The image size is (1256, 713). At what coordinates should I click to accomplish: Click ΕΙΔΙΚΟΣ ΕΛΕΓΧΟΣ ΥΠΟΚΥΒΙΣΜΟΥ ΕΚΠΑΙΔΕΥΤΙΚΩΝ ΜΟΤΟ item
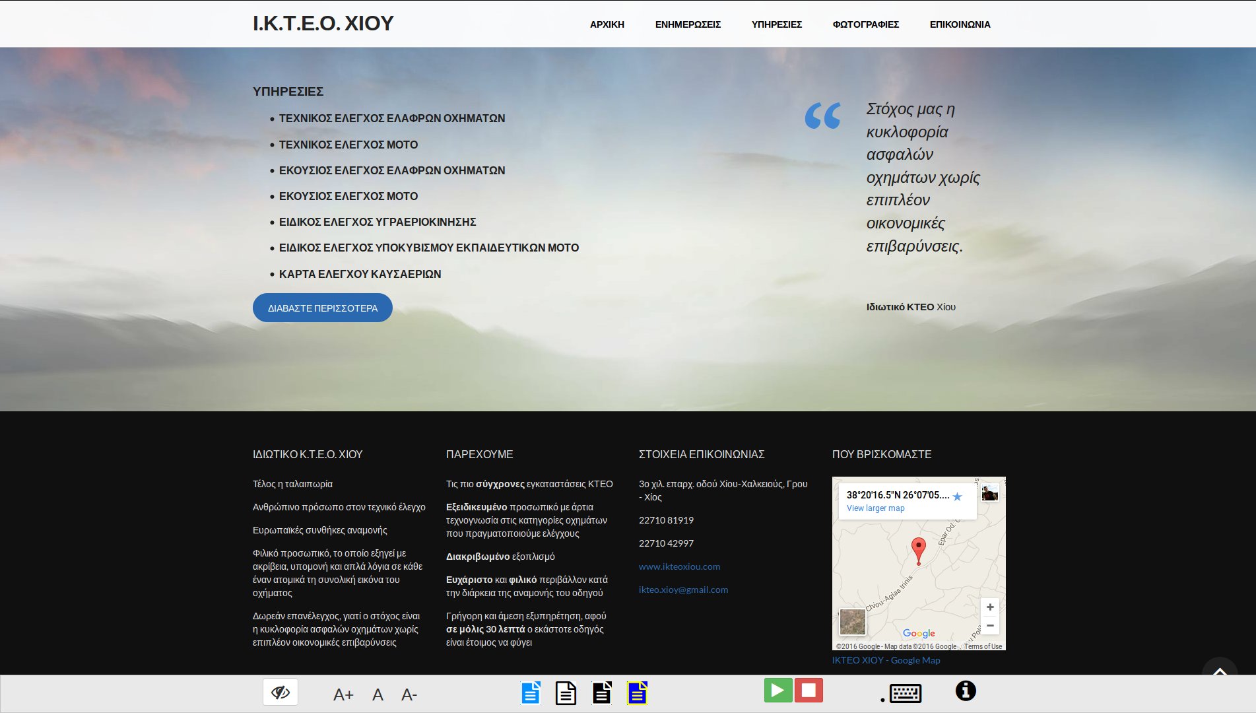tap(429, 248)
